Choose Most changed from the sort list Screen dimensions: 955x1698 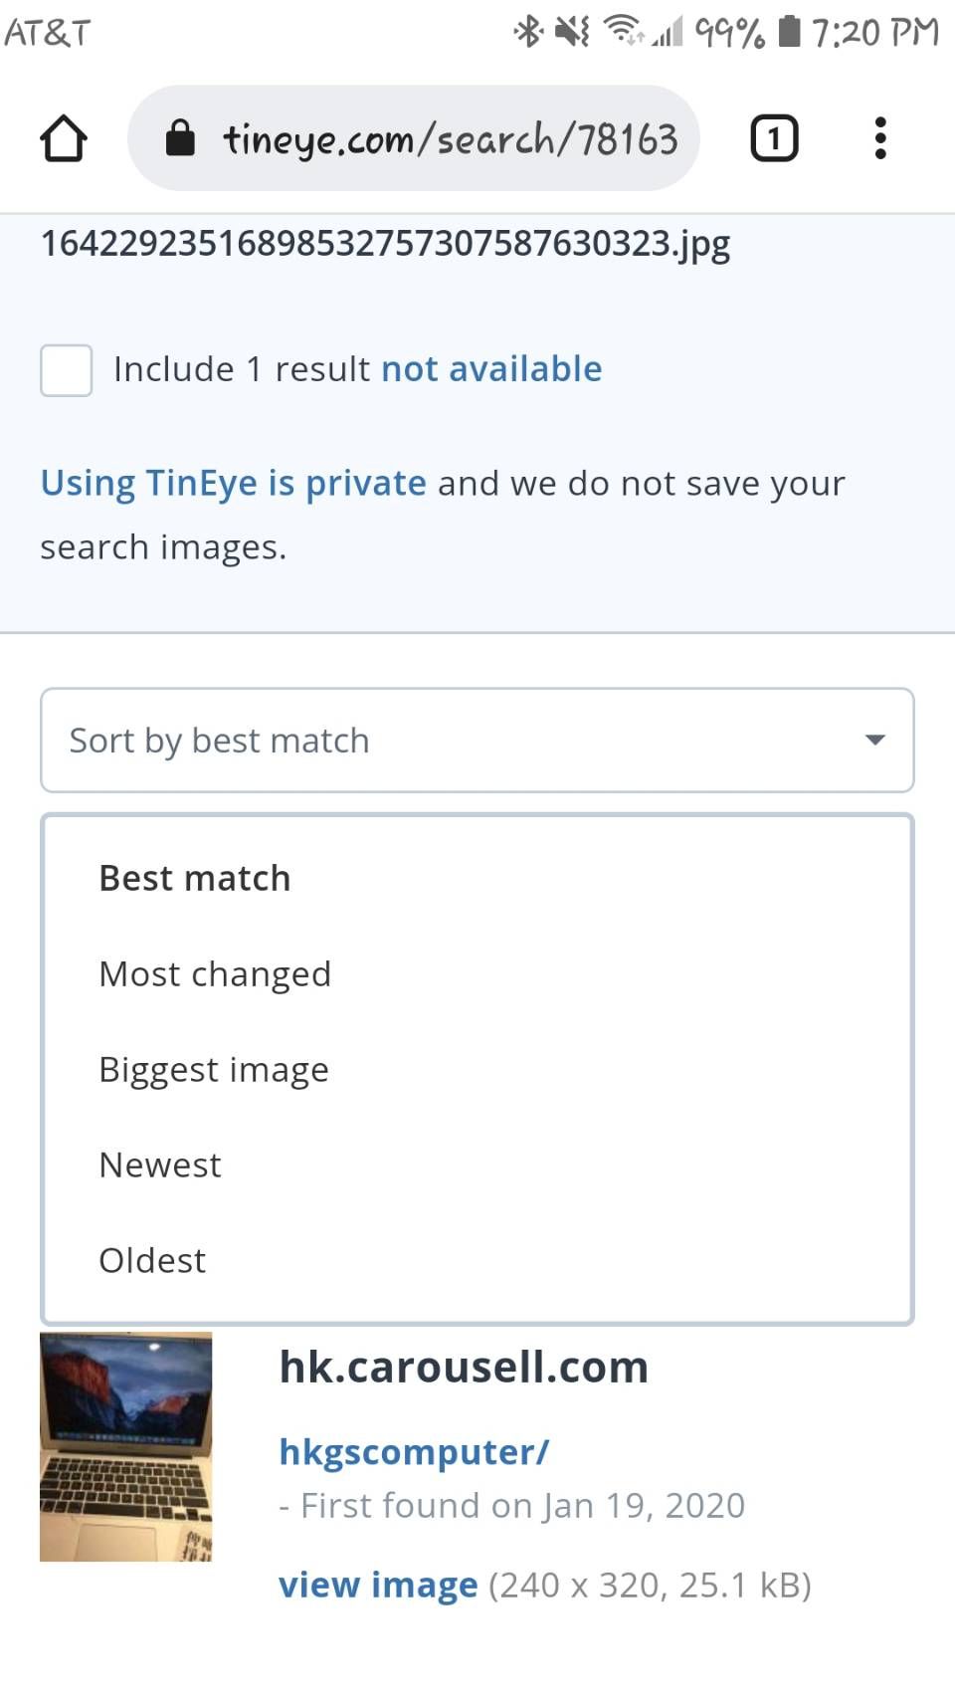coord(215,973)
